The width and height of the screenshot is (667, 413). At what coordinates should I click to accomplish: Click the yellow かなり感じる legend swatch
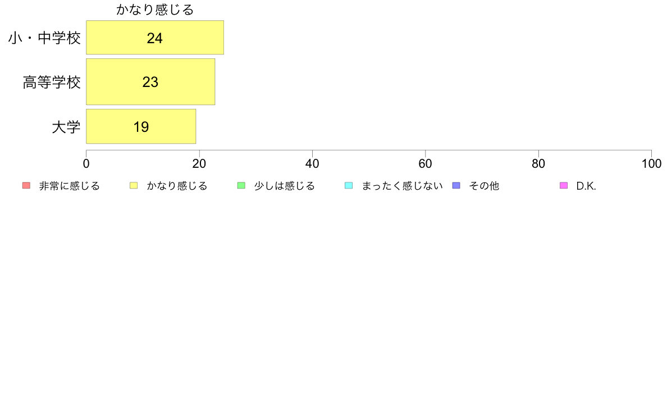click(134, 185)
